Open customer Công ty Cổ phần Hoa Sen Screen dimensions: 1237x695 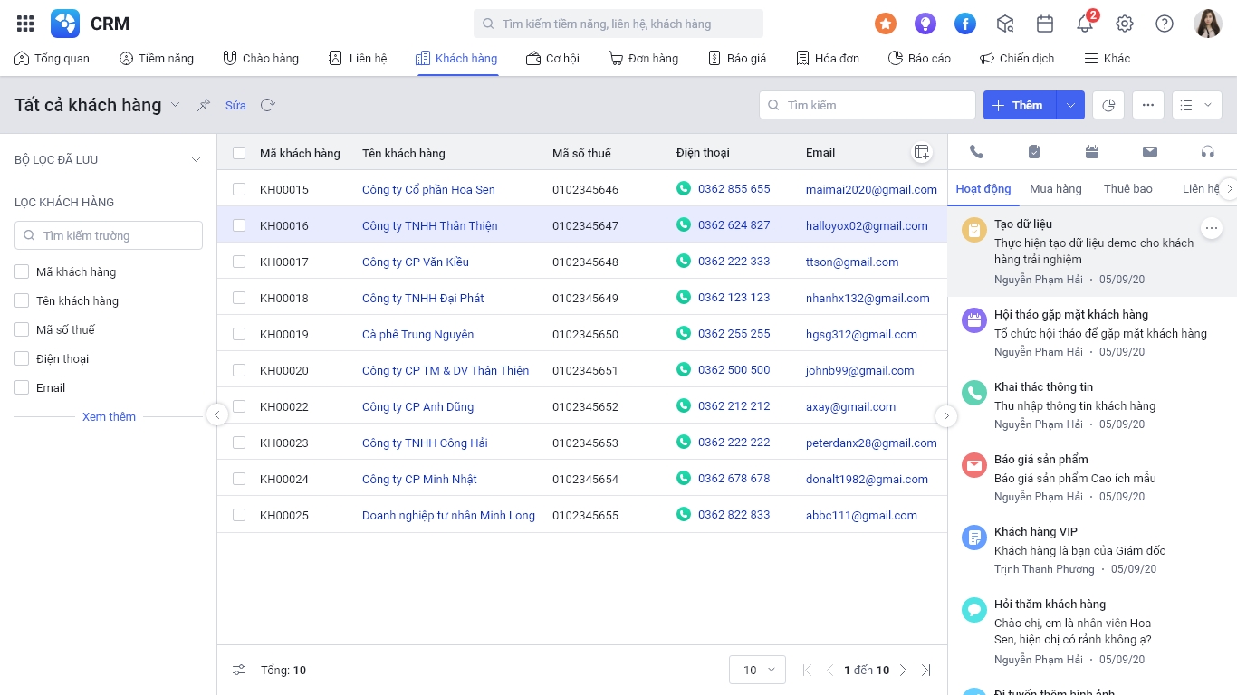pos(428,189)
